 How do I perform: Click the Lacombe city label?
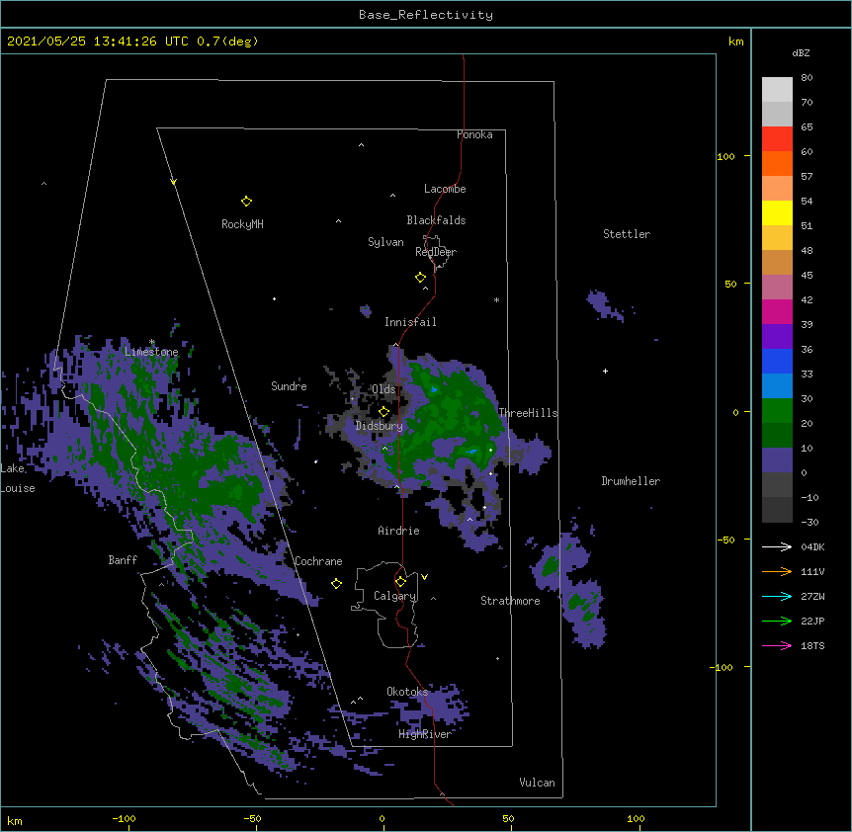(x=445, y=189)
